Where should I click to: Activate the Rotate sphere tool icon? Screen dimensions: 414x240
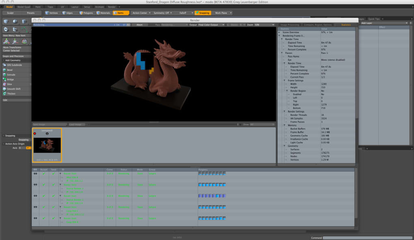(x=24, y=41)
